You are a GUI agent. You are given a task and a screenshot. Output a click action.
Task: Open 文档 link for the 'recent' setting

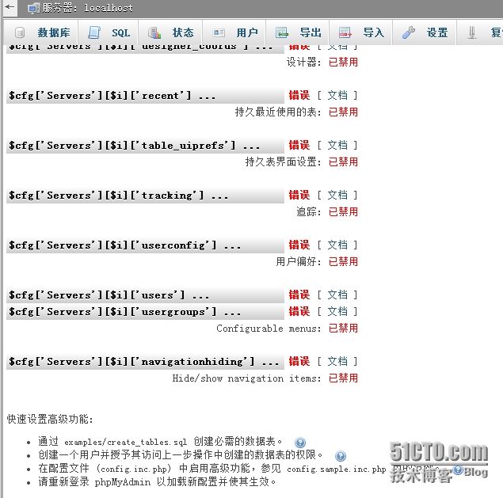pos(337,95)
